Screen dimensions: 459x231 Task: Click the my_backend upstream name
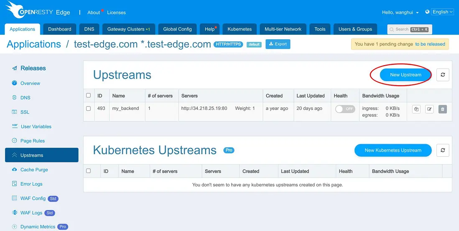point(125,108)
